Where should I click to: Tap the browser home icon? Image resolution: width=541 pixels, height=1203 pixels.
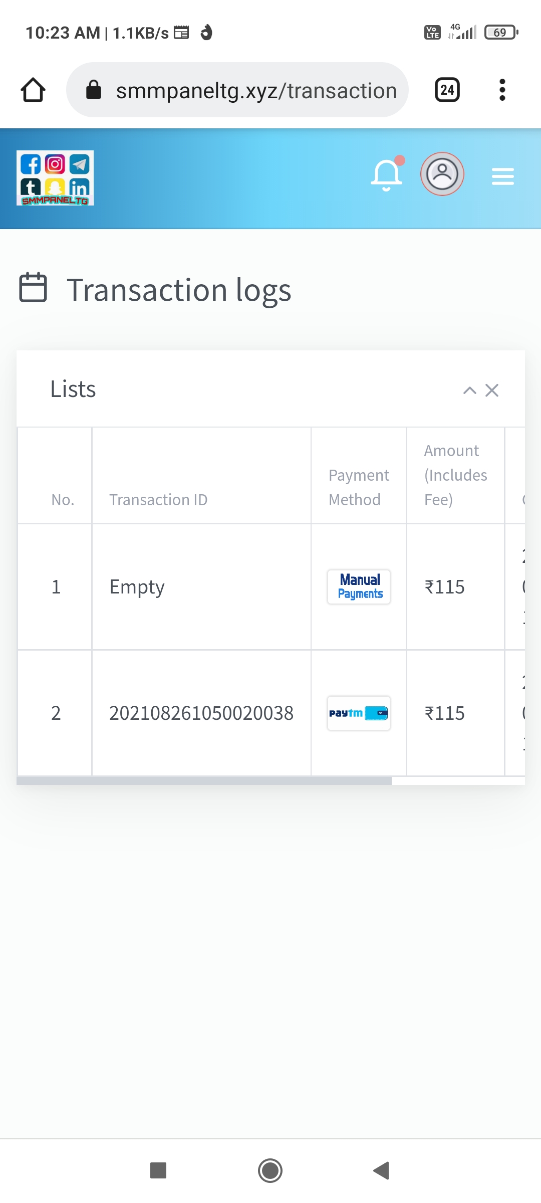(33, 90)
